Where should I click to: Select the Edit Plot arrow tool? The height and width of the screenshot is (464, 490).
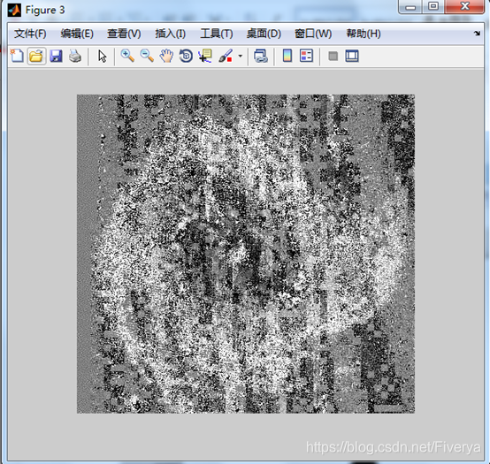103,57
